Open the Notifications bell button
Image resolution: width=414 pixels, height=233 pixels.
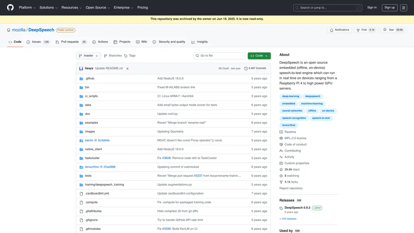click(339, 30)
